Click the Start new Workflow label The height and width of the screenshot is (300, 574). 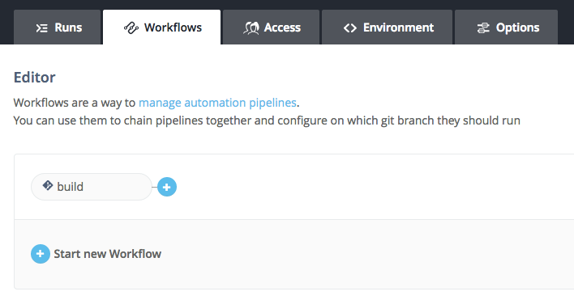108,254
